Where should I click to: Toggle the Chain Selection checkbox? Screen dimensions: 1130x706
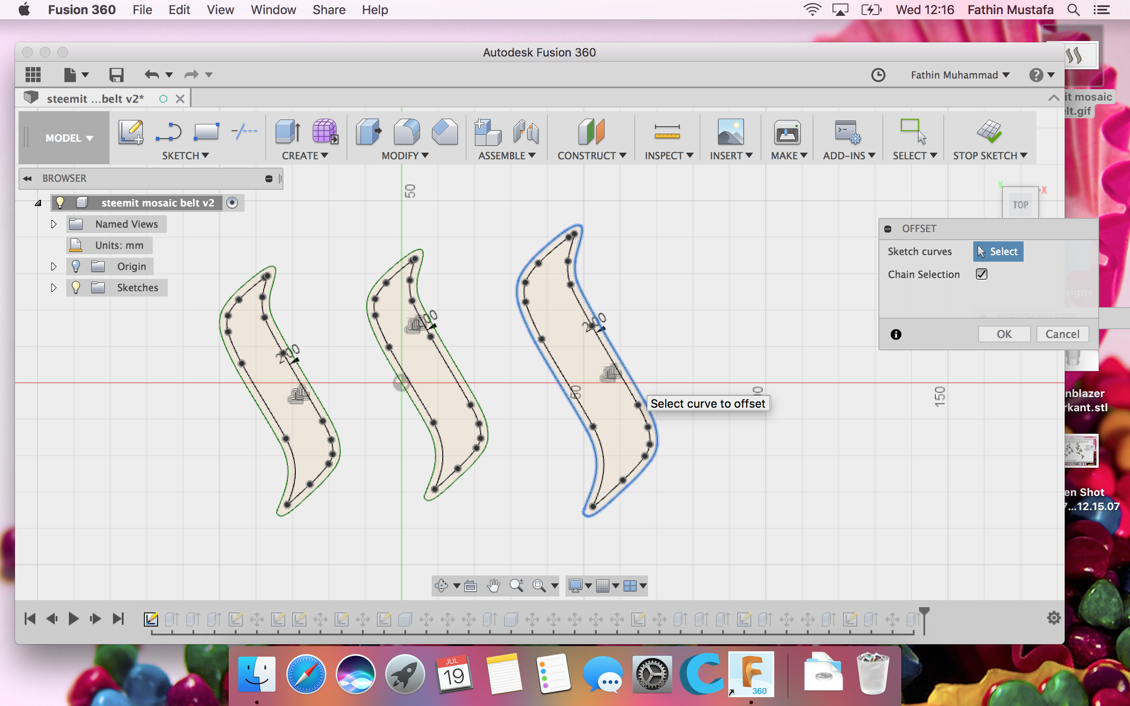pos(982,274)
